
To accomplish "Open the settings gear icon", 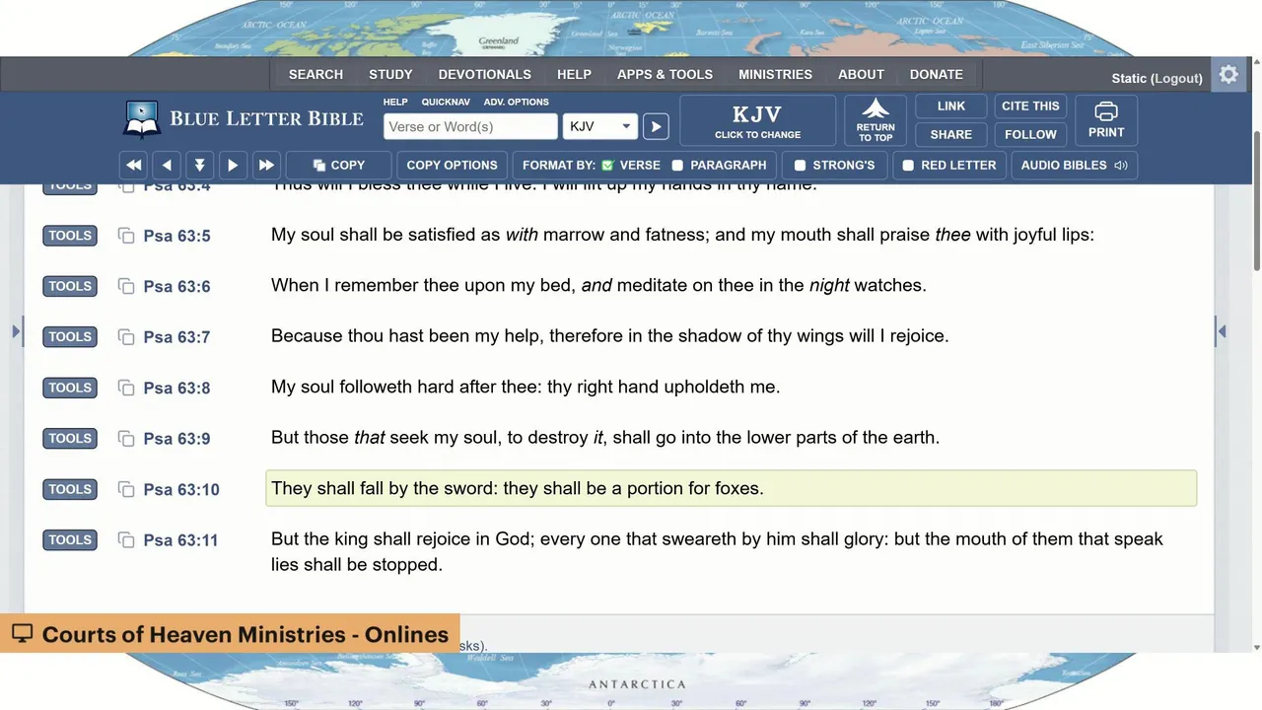I will pyautogui.click(x=1227, y=75).
